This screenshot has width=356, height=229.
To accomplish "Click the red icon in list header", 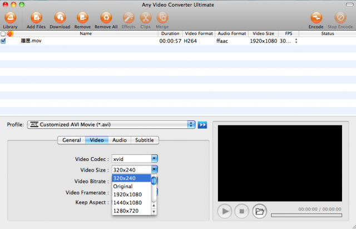I will [10, 33].
